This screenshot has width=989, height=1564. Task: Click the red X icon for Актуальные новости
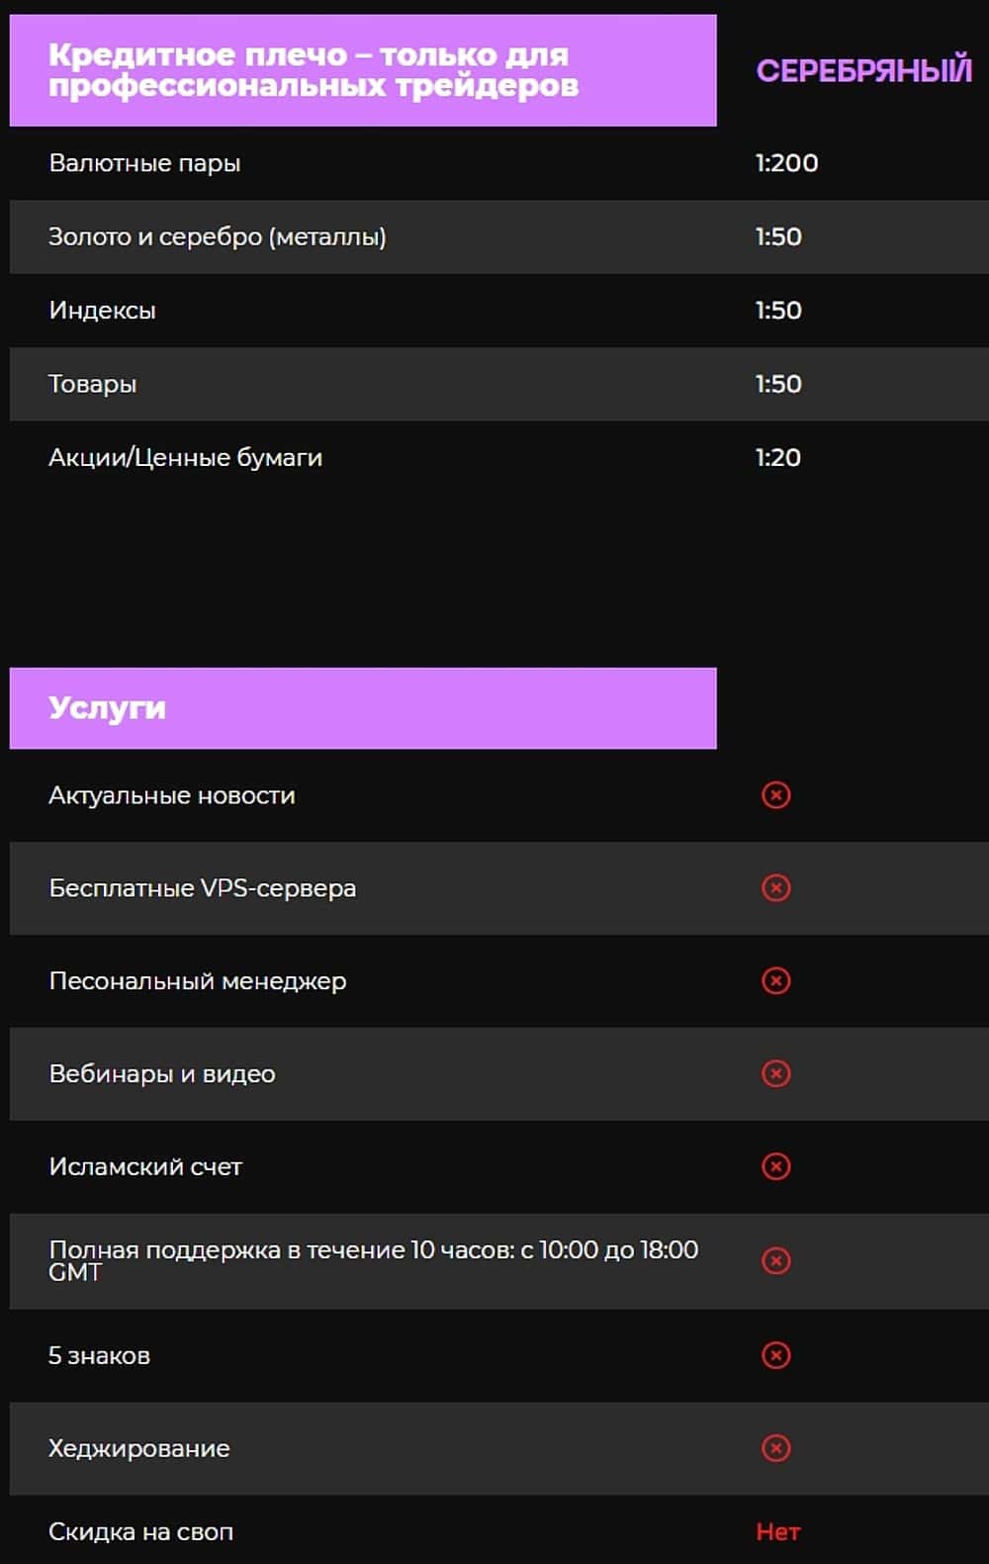[x=776, y=794]
